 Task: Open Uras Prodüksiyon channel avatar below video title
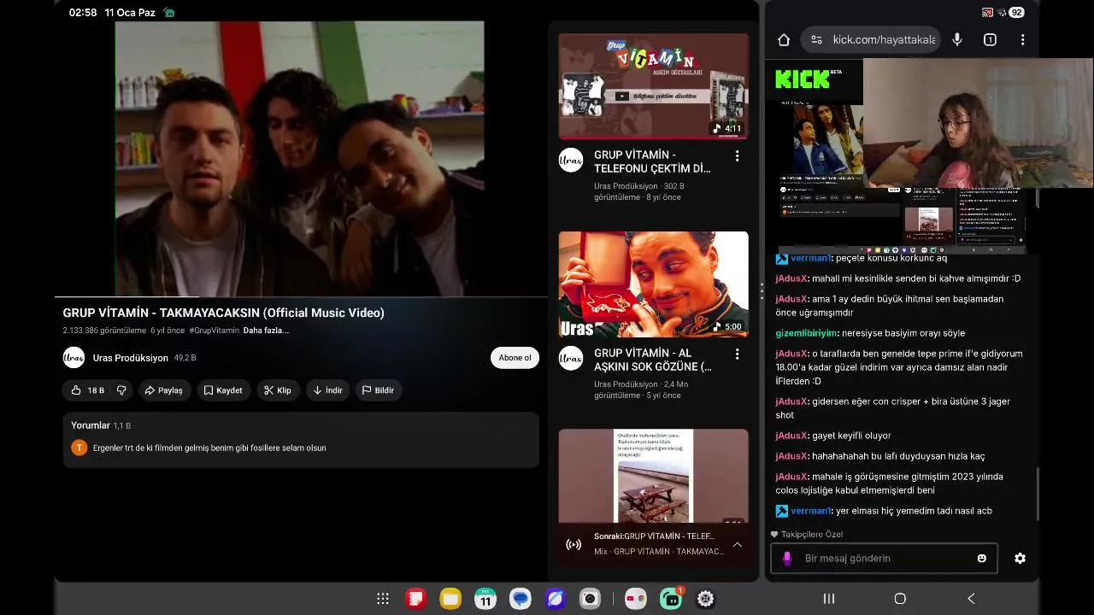coord(74,358)
